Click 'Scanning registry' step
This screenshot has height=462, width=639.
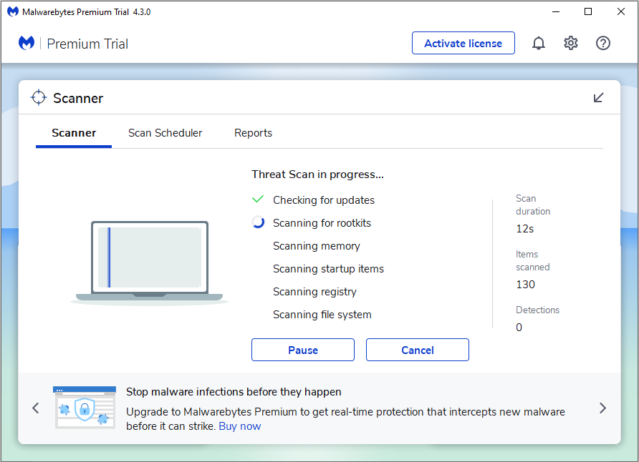coord(314,292)
